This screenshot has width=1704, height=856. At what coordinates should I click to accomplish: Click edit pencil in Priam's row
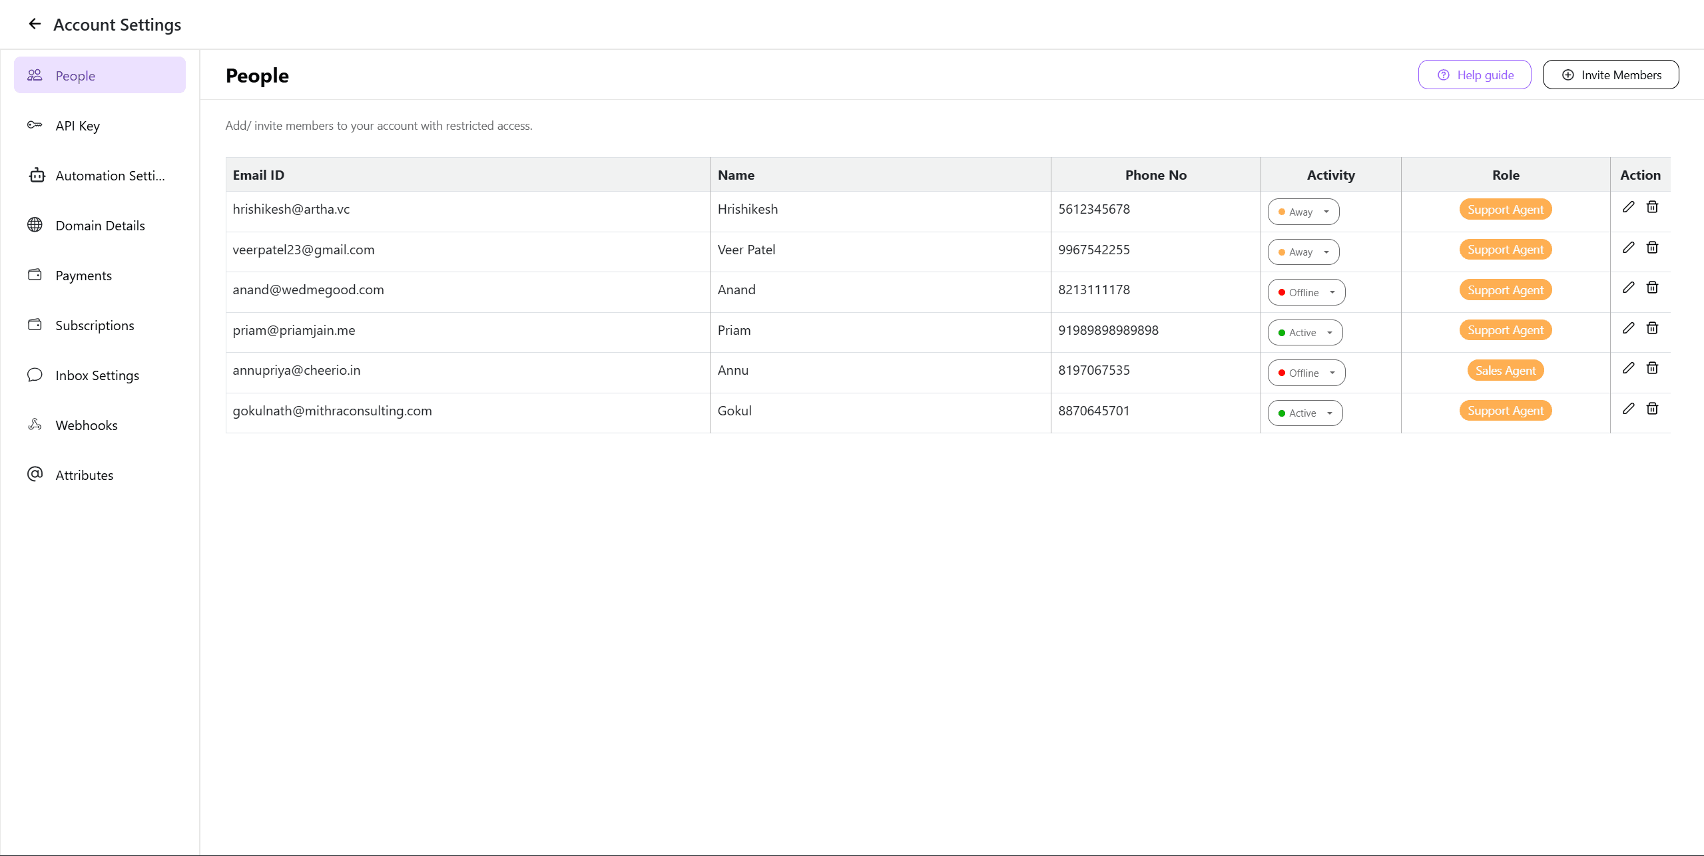click(1628, 328)
